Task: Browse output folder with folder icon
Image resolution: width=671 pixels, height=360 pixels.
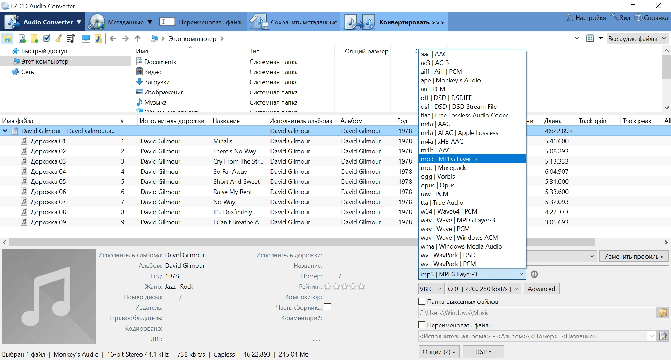Action: 663,312
